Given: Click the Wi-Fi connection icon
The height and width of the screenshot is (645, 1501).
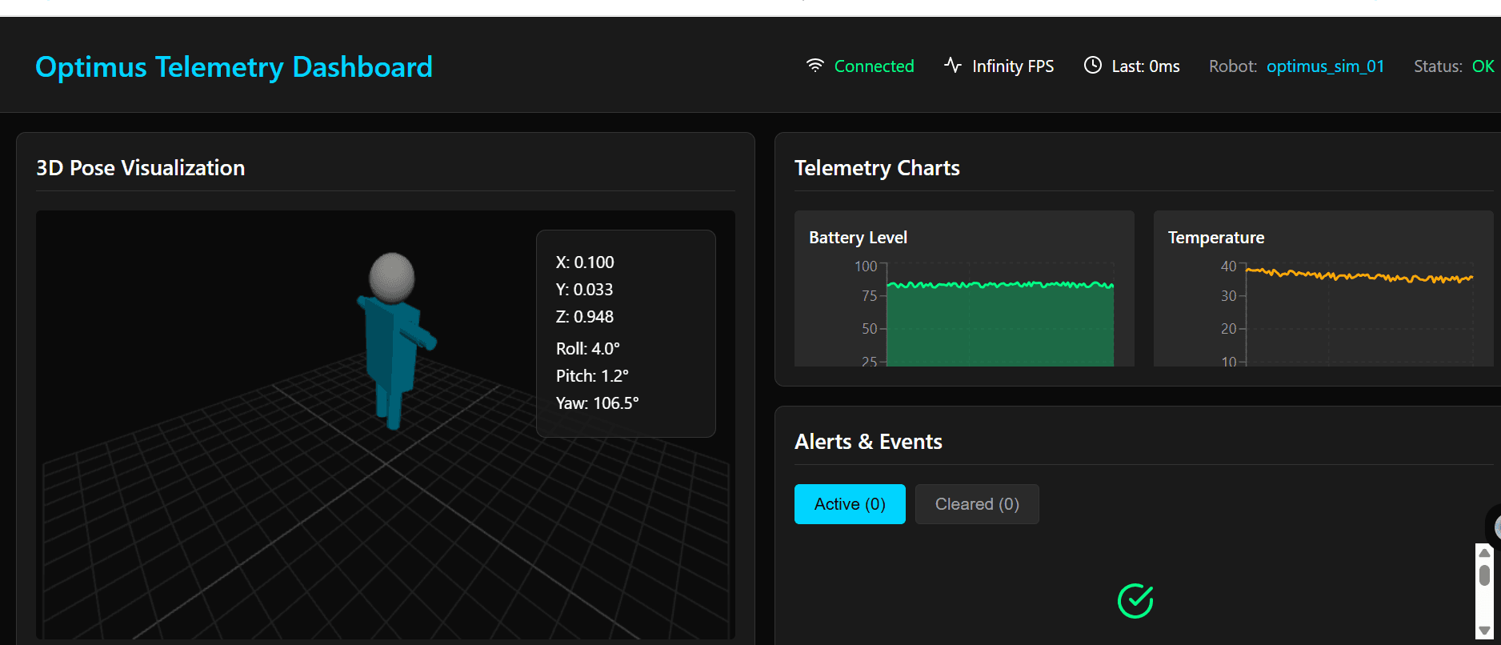Looking at the screenshot, I should (815, 66).
